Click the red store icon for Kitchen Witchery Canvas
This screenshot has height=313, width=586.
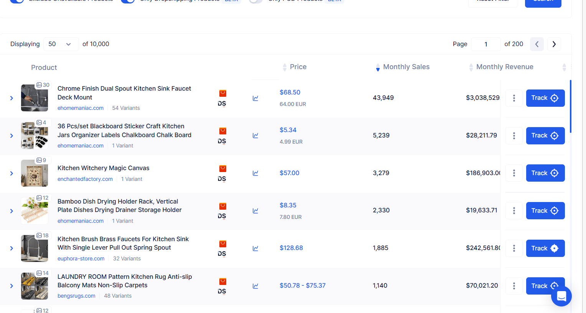pyautogui.click(x=223, y=169)
